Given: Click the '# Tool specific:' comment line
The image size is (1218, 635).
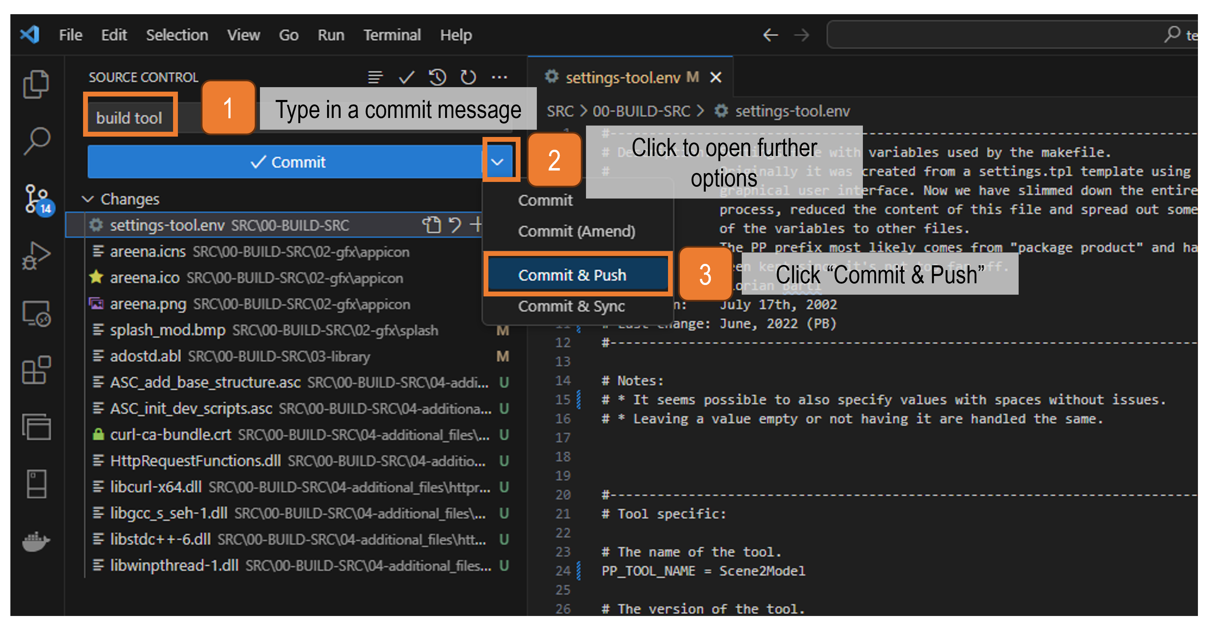Looking at the screenshot, I should click(x=664, y=514).
